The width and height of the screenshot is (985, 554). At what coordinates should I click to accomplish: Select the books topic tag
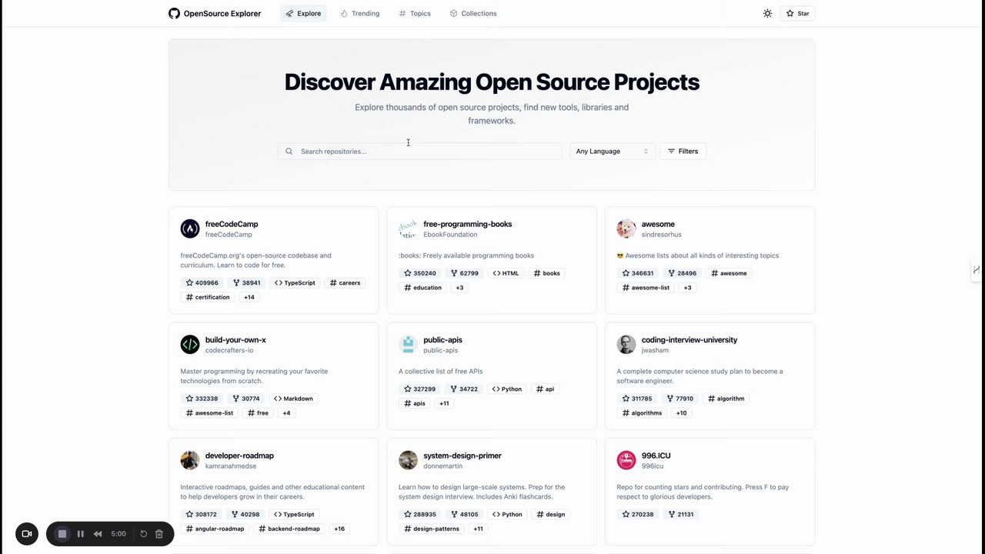click(546, 273)
